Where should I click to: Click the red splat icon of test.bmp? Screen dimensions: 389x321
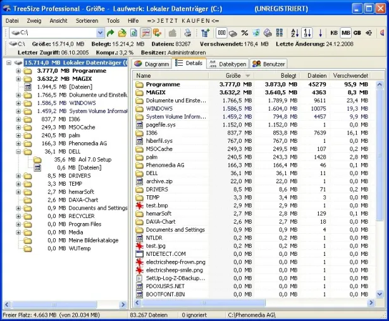[x=139, y=205]
